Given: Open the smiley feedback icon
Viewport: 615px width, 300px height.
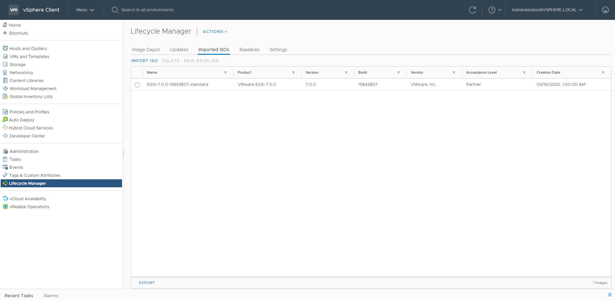Looking at the screenshot, I should (605, 10).
